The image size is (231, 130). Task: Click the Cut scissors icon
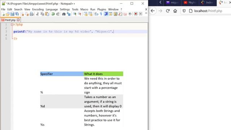coord(38,14)
